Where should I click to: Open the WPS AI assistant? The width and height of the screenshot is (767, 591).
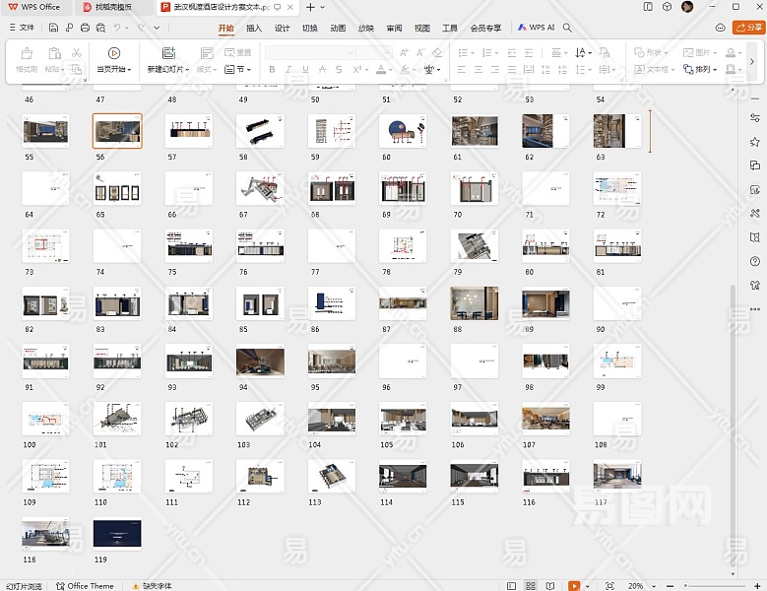click(x=537, y=28)
